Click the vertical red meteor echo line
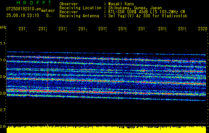The image size is (209, 133). click(x=48, y=79)
